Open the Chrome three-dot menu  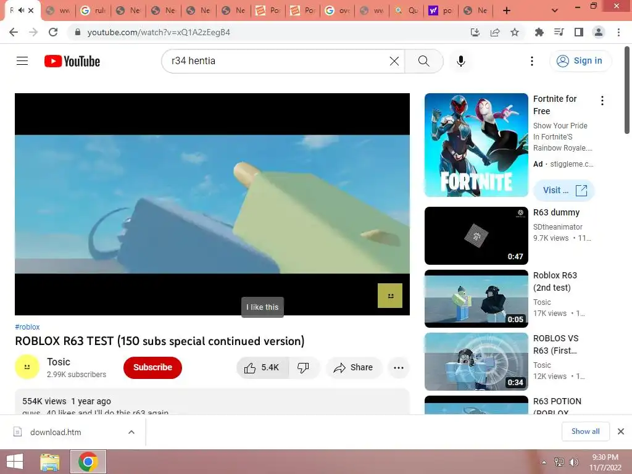pyautogui.click(x=618, y=32)
